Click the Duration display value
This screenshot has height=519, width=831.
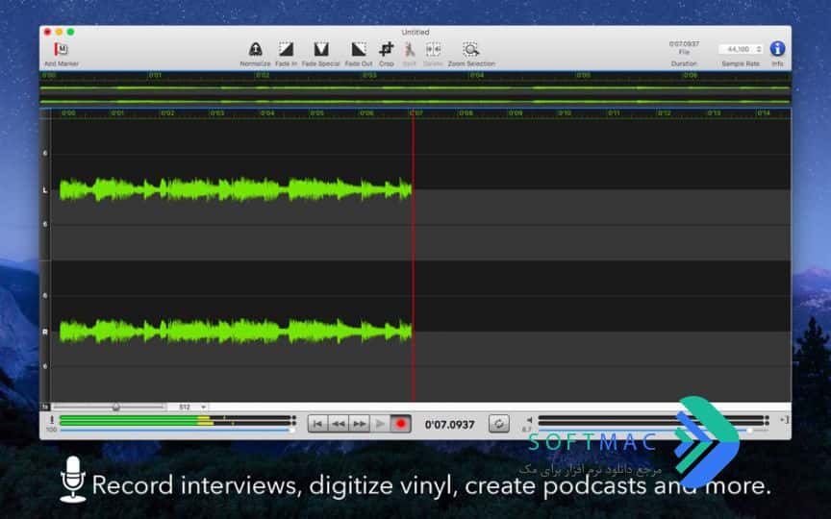point(684,43)
